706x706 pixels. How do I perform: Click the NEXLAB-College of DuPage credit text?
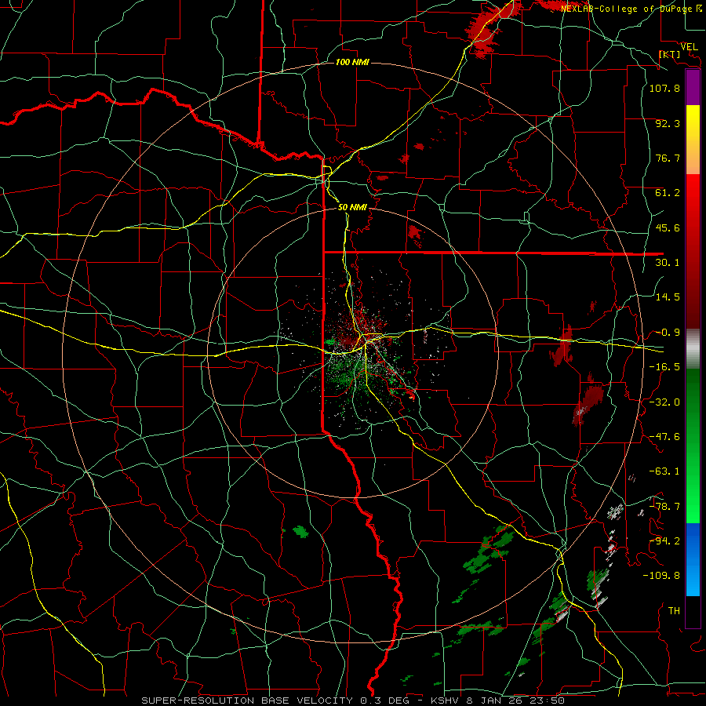pos(631,9)
